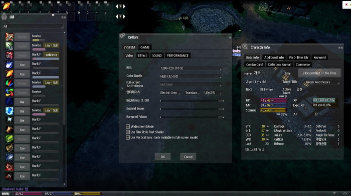Open the Skill filter dropdown showing All

33,26
